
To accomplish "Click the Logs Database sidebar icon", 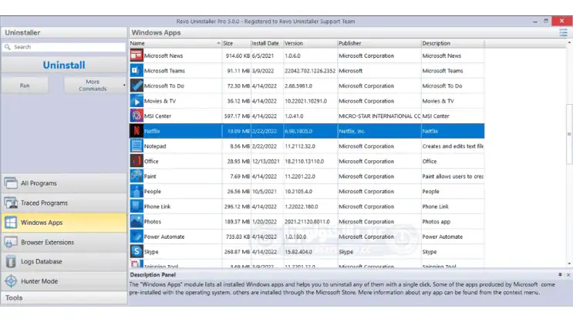I will [x=11, y=261].
